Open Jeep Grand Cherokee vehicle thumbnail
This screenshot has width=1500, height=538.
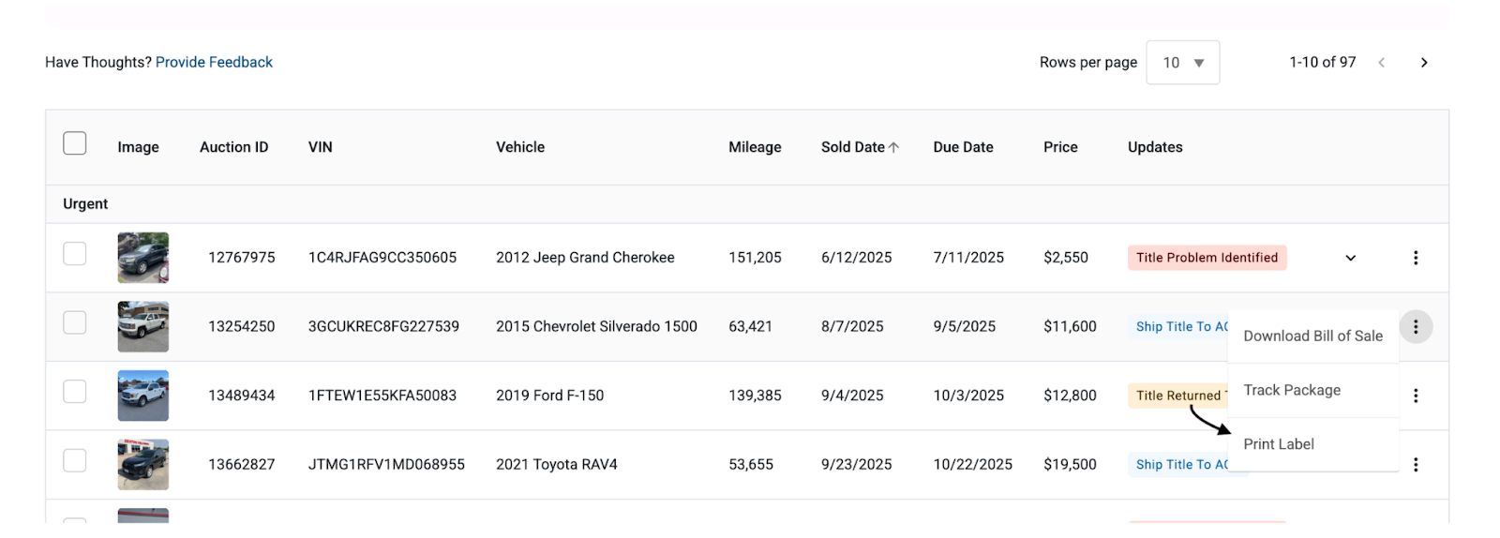(143, 258)
